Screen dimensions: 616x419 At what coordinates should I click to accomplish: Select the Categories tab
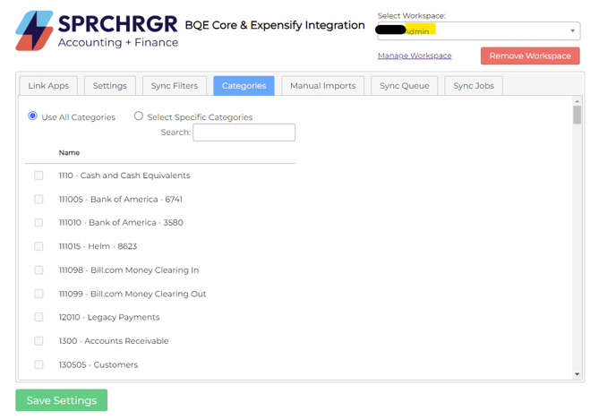click(244, 86)
